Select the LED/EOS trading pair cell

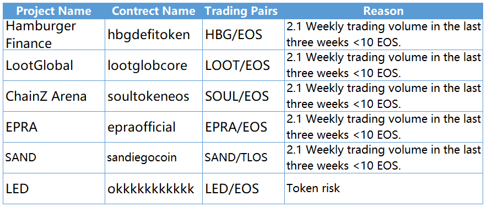(x=244, y=188)
